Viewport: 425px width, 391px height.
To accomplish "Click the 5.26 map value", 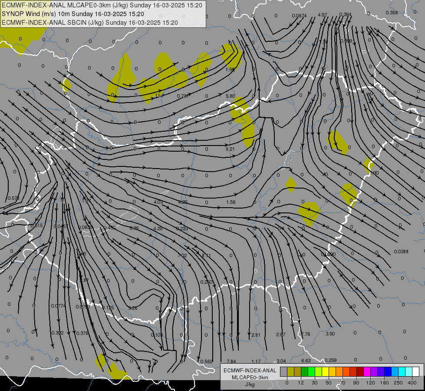I will pos(134,228).
